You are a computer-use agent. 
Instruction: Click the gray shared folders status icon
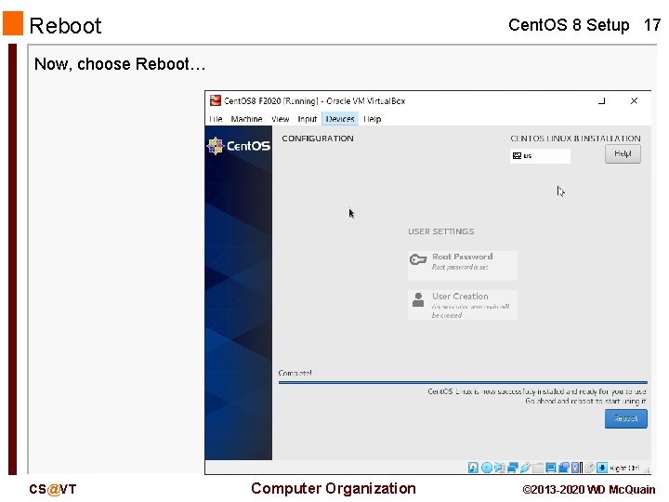[x=538, y=469]
